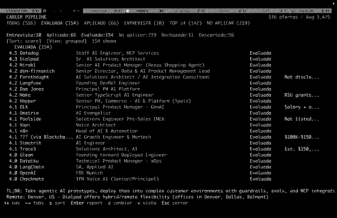Screen dimensions: 337x218
Task: Click the 'Enter report' shortcut hint
Action: (x=86, y=203)
